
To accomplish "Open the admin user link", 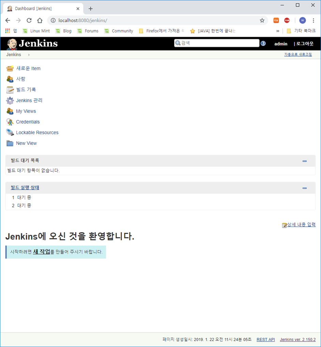I will [x=281, y=44].
